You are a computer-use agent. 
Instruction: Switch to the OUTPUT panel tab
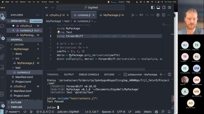tap(69, 75)
